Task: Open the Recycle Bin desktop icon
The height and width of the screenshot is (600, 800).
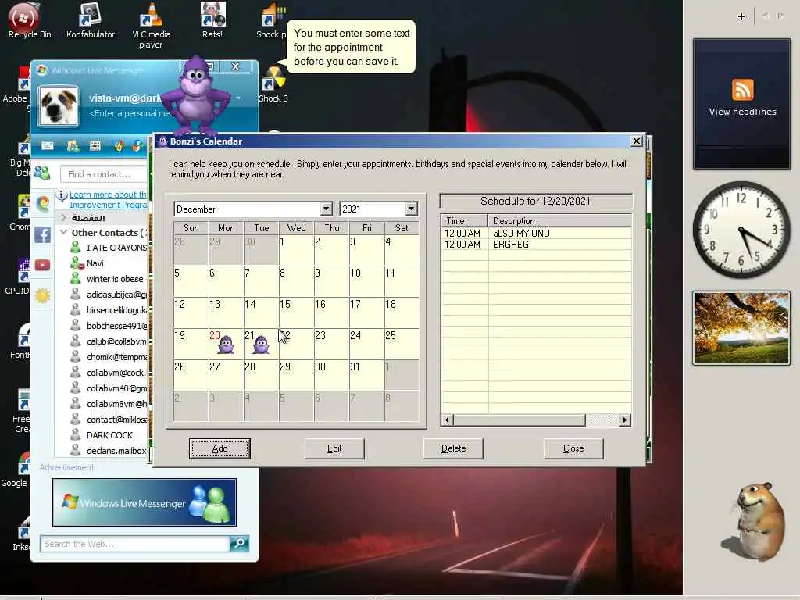Action: click(x=23, y=20)
